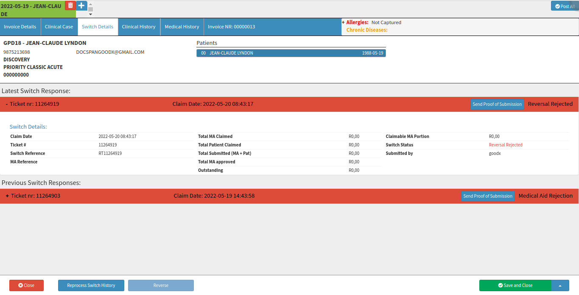Expand previous ticket 11264903 response
Image resolution: width=579 pixels, height=295 pixels.
click(x=7, y=196)
